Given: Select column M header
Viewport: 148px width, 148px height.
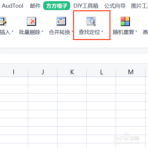Looking at the screenshot, I should click(x=131, y=72).
